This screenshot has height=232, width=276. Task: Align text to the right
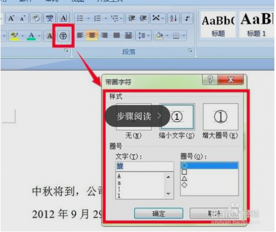point(104,35)
